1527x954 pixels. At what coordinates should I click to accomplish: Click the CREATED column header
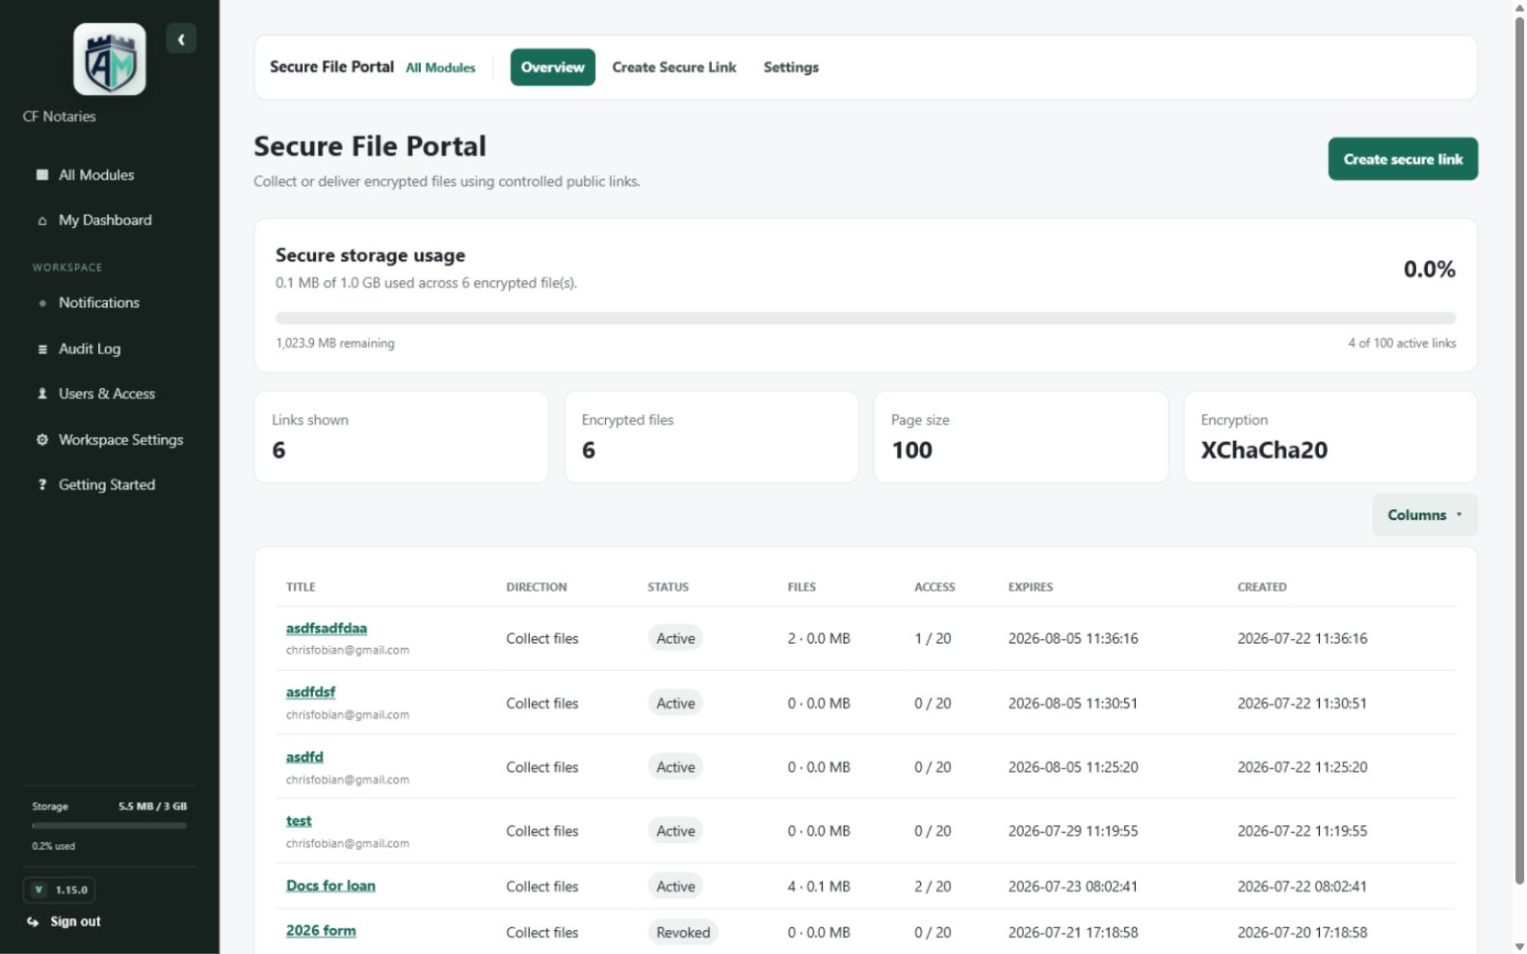(1262, 587)
